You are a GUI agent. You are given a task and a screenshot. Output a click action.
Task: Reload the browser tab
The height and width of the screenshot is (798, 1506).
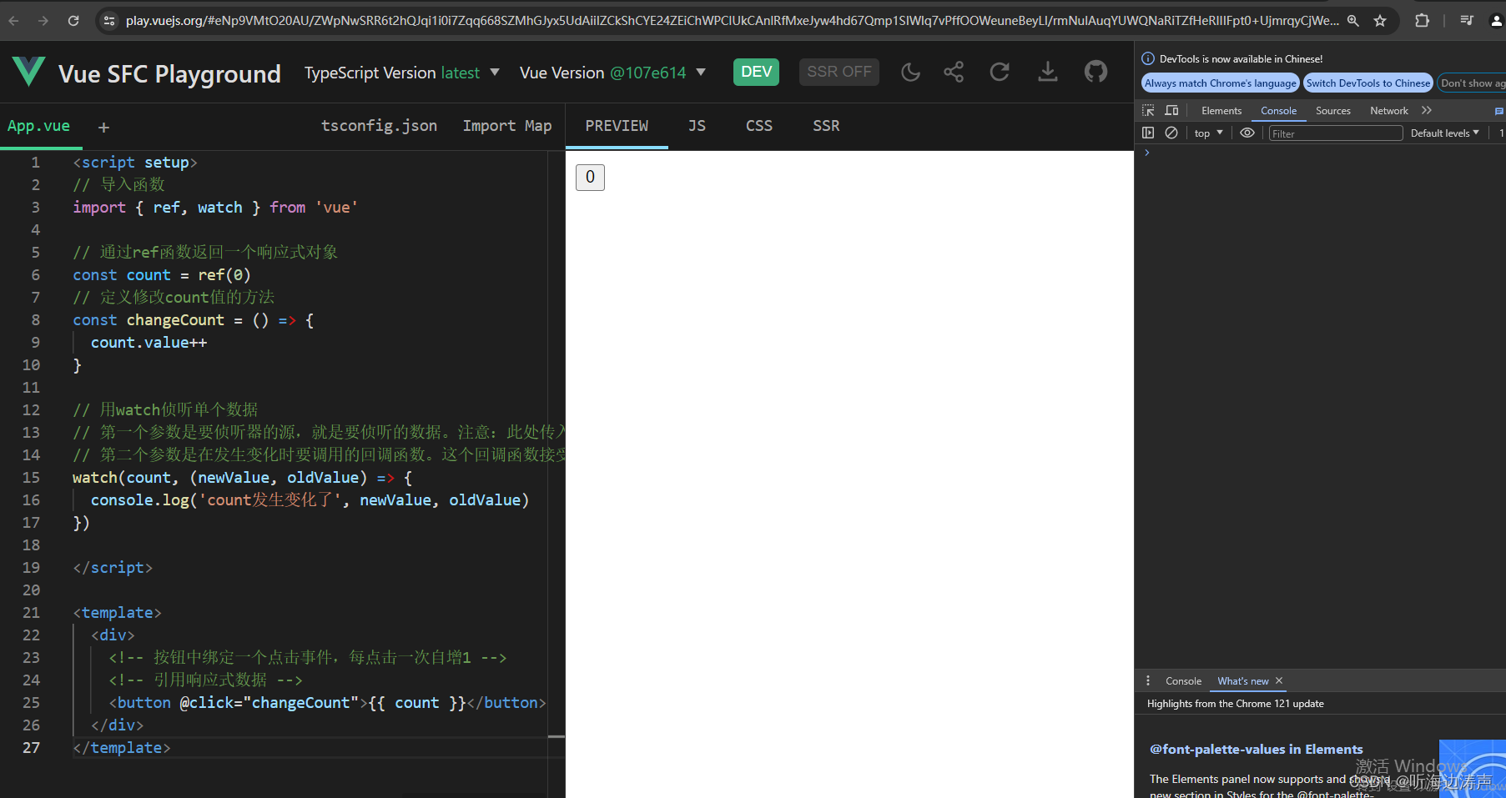[x=73, y=21]
